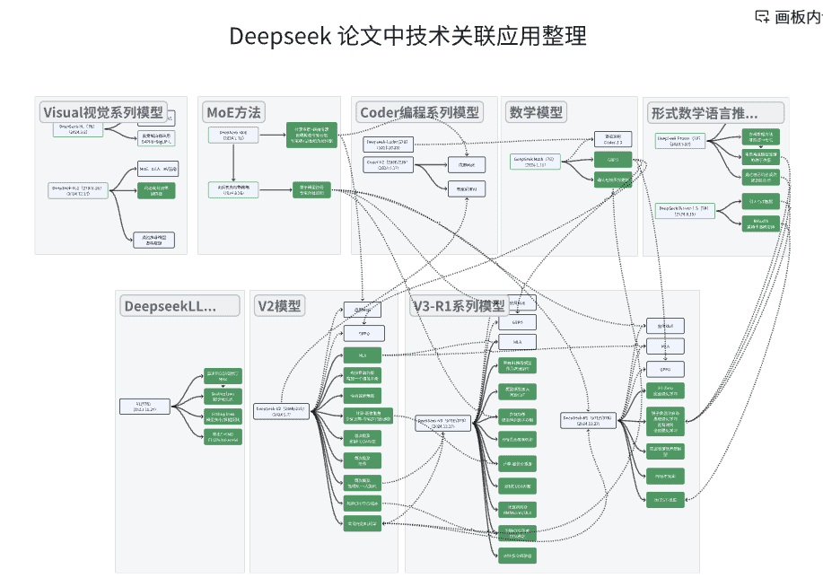Click the DeepSeek-R1 model node
The width and height of the screenshot is (823, 587).
(588, 421)
